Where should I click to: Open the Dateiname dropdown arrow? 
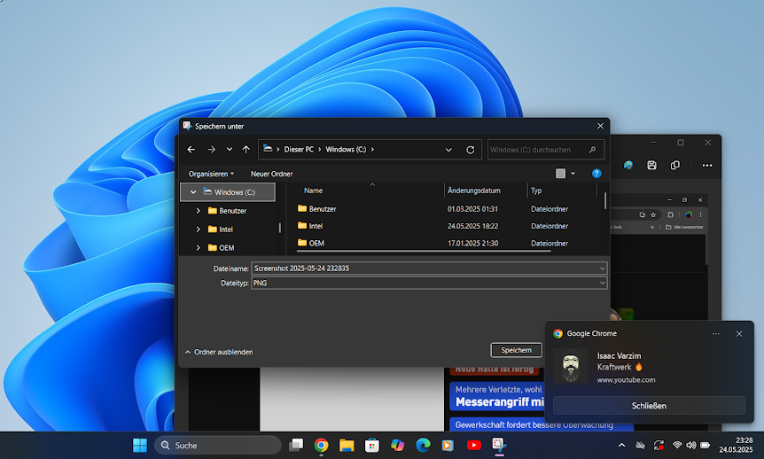(602, 268)
